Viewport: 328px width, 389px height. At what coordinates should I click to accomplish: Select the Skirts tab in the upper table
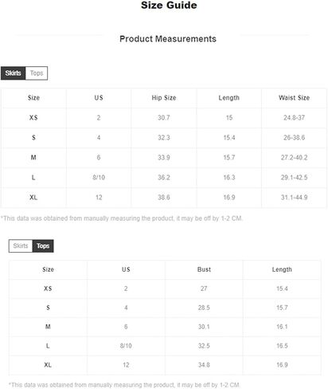tap(13, 73)
